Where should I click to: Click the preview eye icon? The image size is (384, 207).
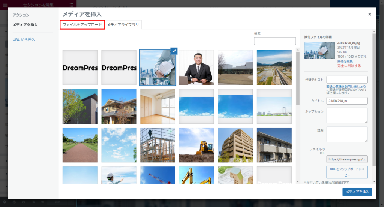pyautogui.click(x=43, y=202)
